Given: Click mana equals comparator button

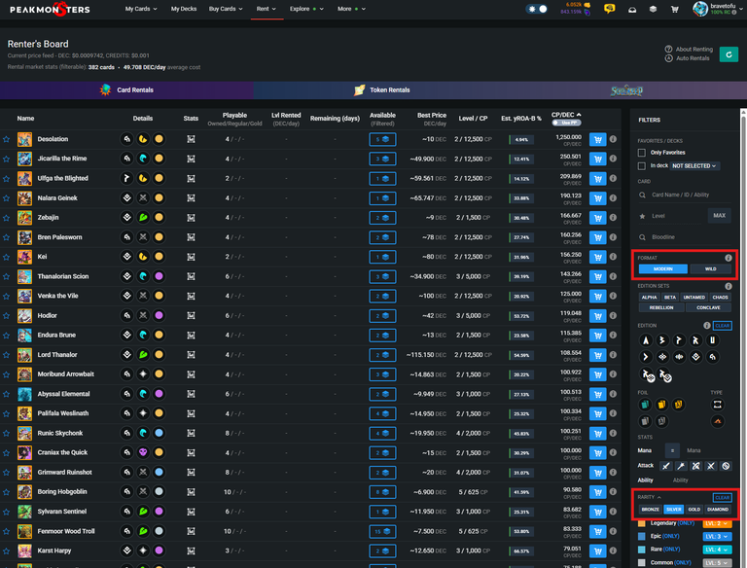Looking at the screenshot, I should pos(672,450).
